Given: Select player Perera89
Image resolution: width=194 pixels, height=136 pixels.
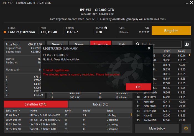Looking at the screenshot, I should [162, 102].
